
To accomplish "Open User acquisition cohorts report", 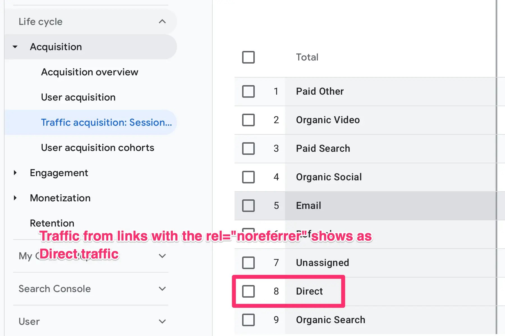I will tap(98, 148).
